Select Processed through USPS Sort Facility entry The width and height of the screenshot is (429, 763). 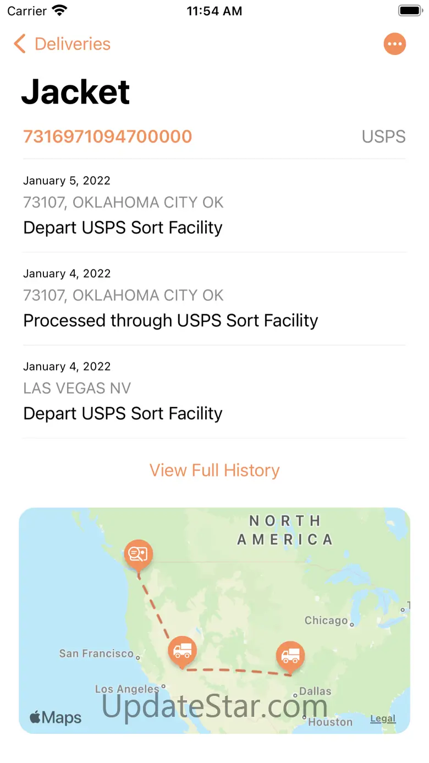[x=215, y=298]
